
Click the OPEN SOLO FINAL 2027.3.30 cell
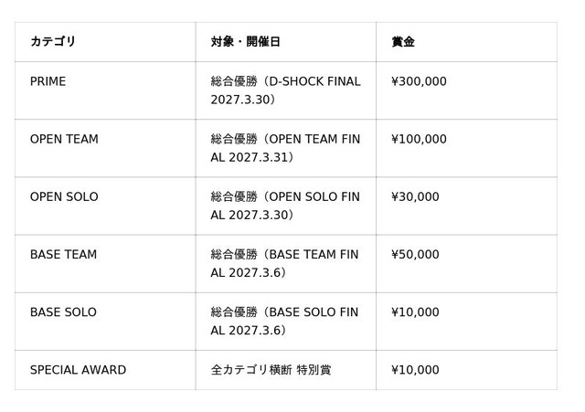tap(286, 206)
